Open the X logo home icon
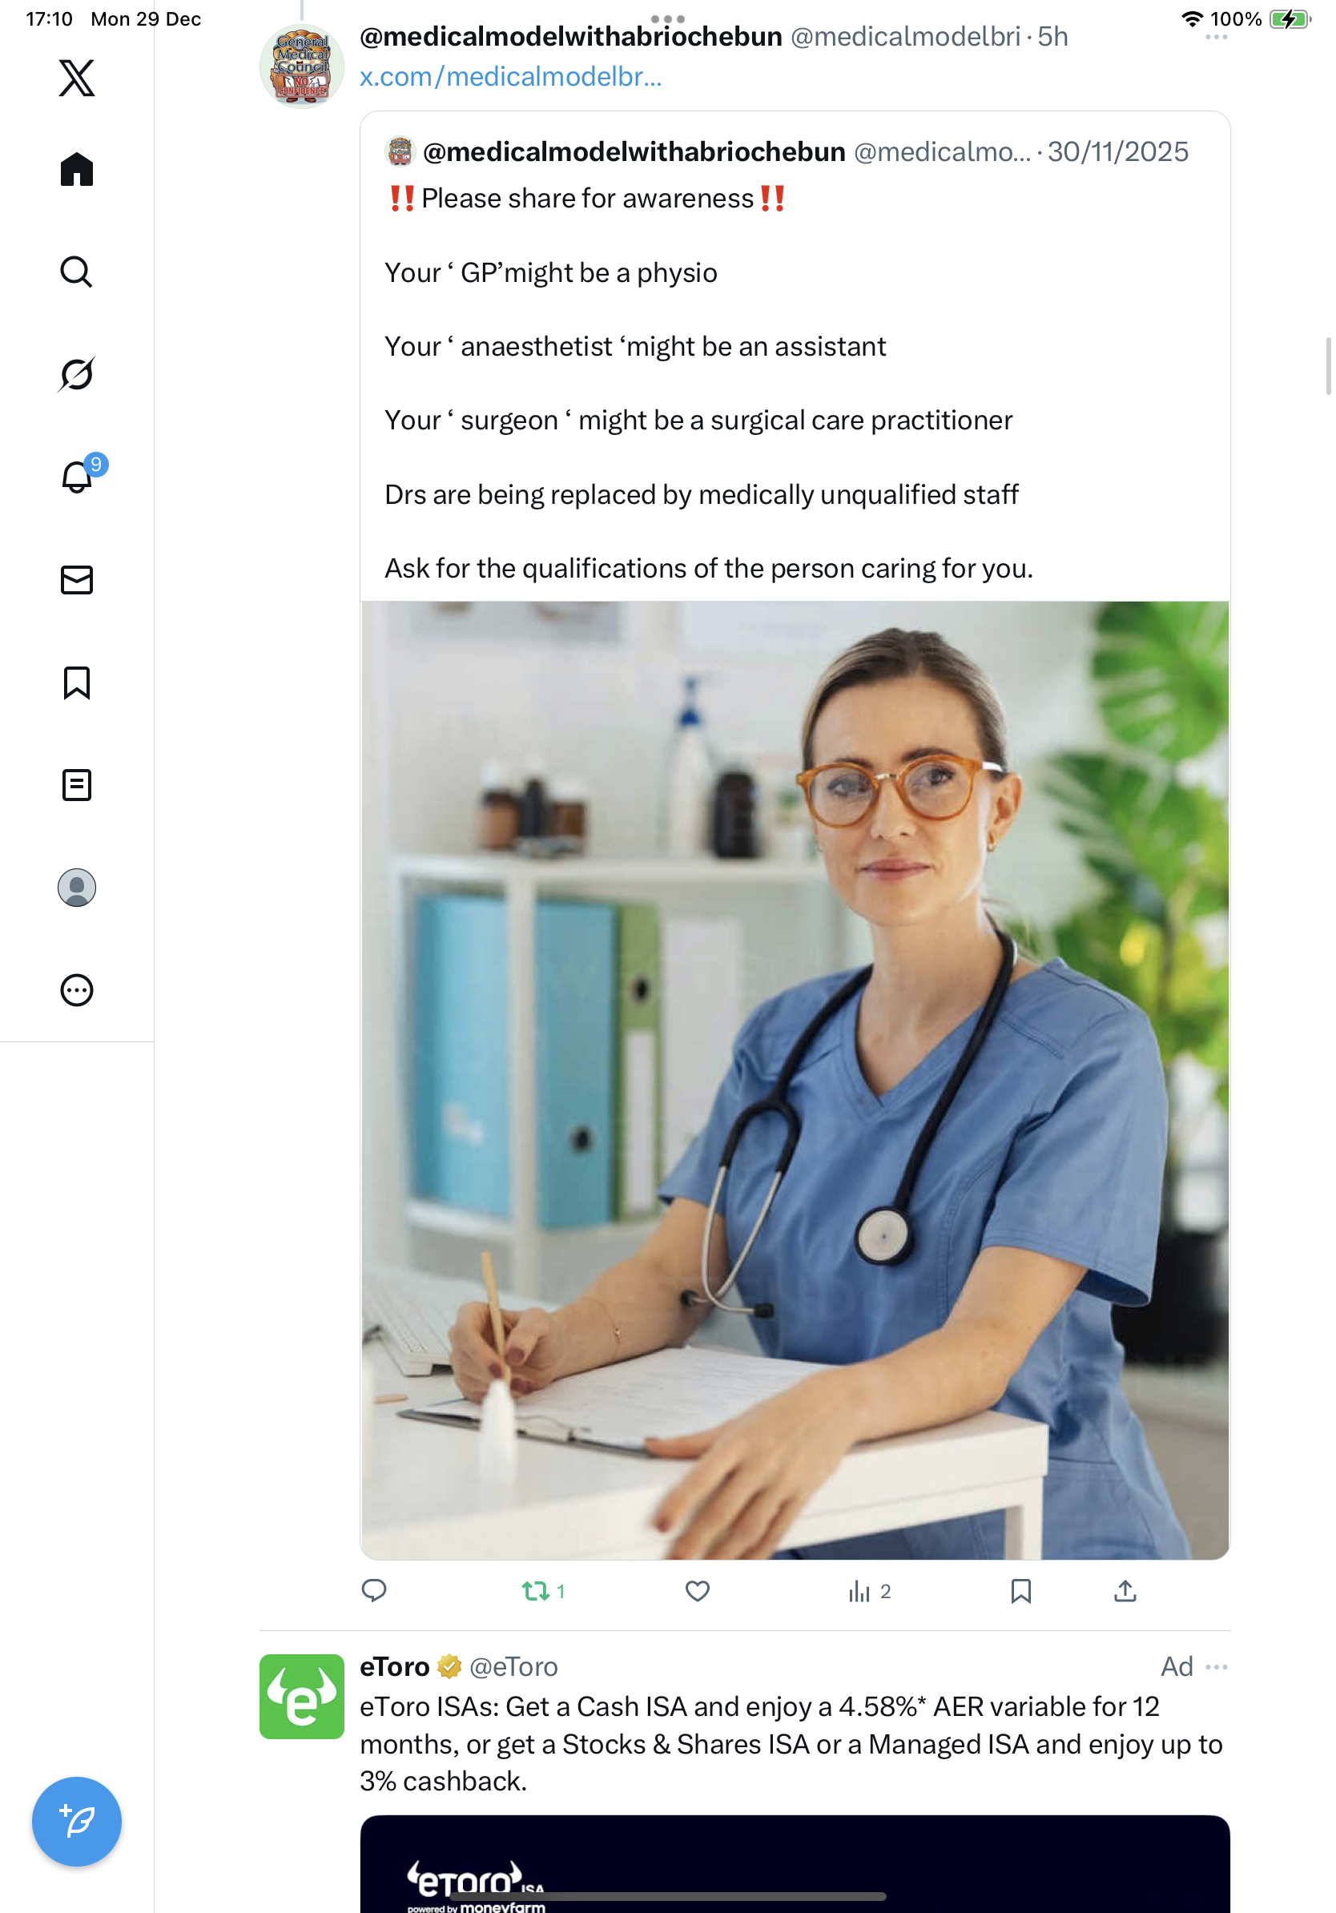1336x1913 pixels. pos(77,79)
